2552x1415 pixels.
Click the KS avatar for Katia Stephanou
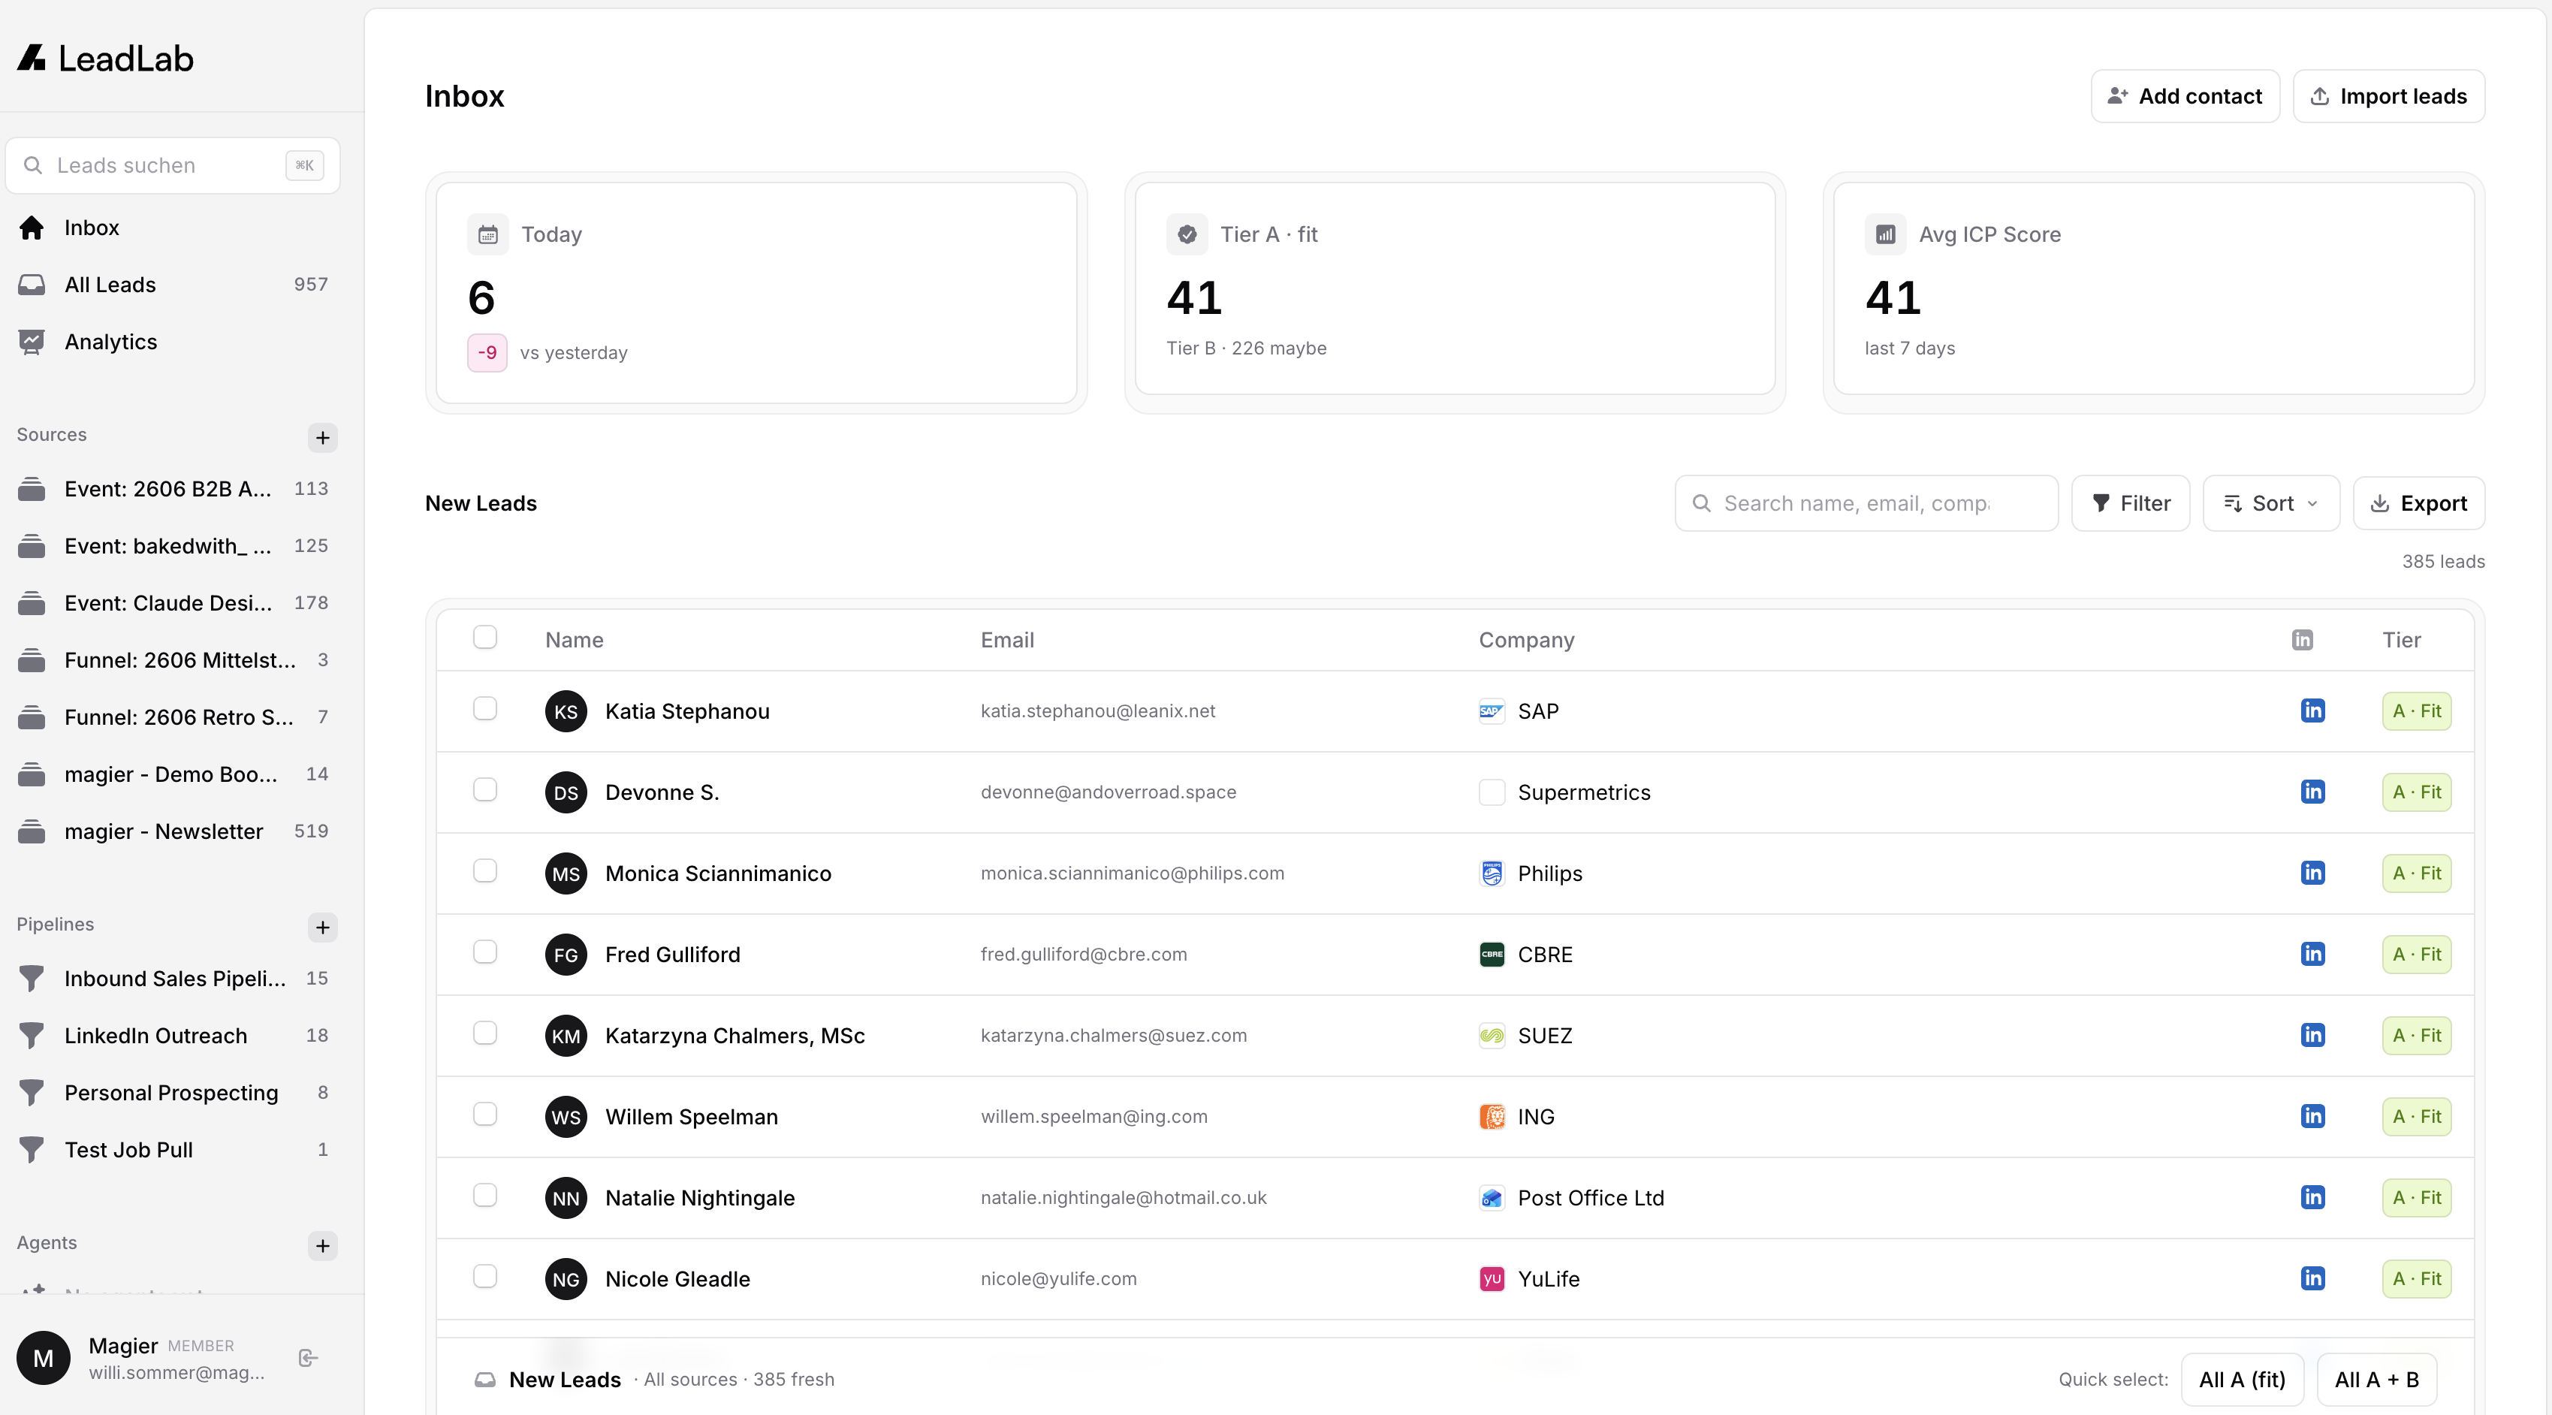(x=566, y=711)
